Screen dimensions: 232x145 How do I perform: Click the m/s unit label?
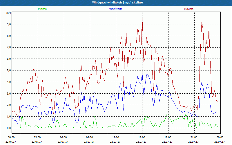click(x=9, y=13)
